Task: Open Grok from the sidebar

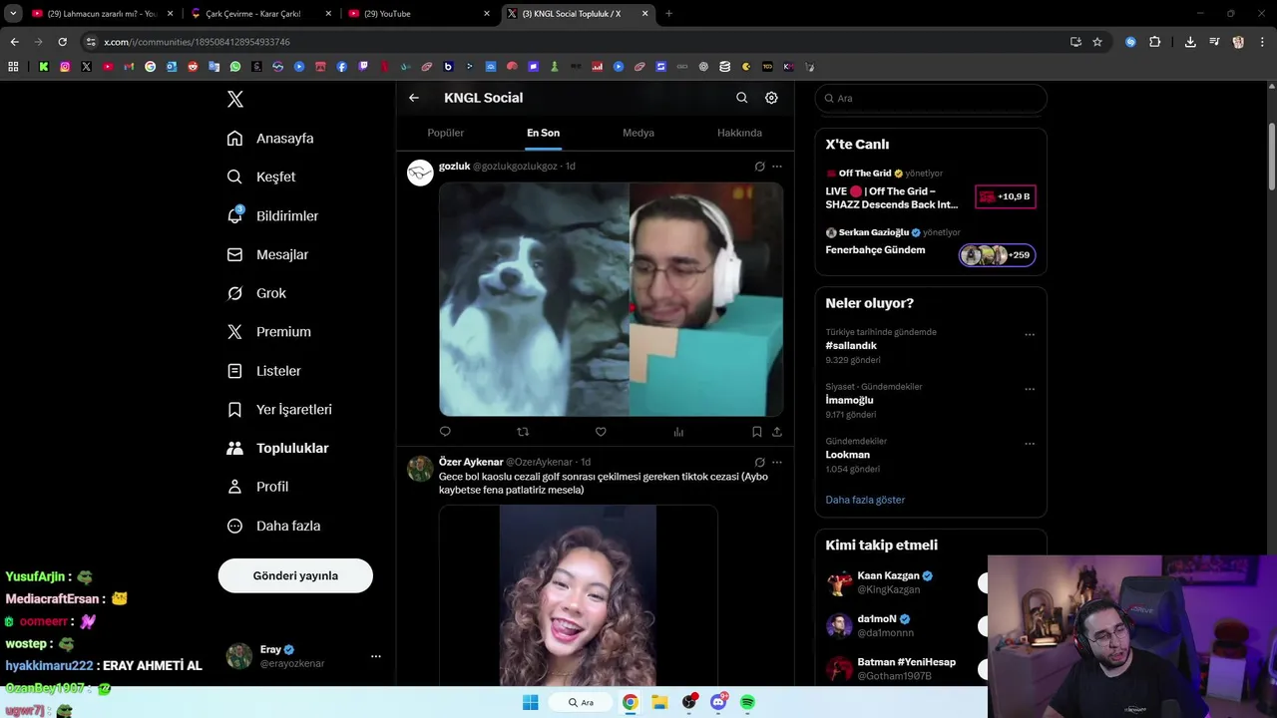Action: point(256,293)
